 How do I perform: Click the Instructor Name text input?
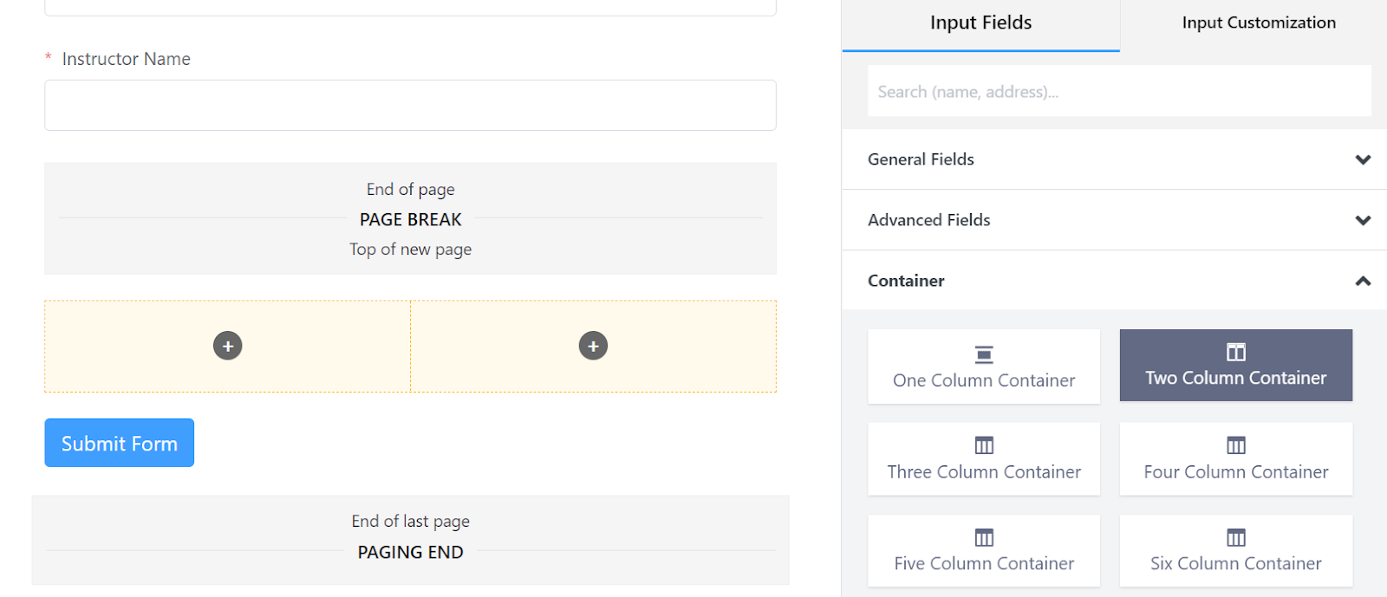click(410, 106)
